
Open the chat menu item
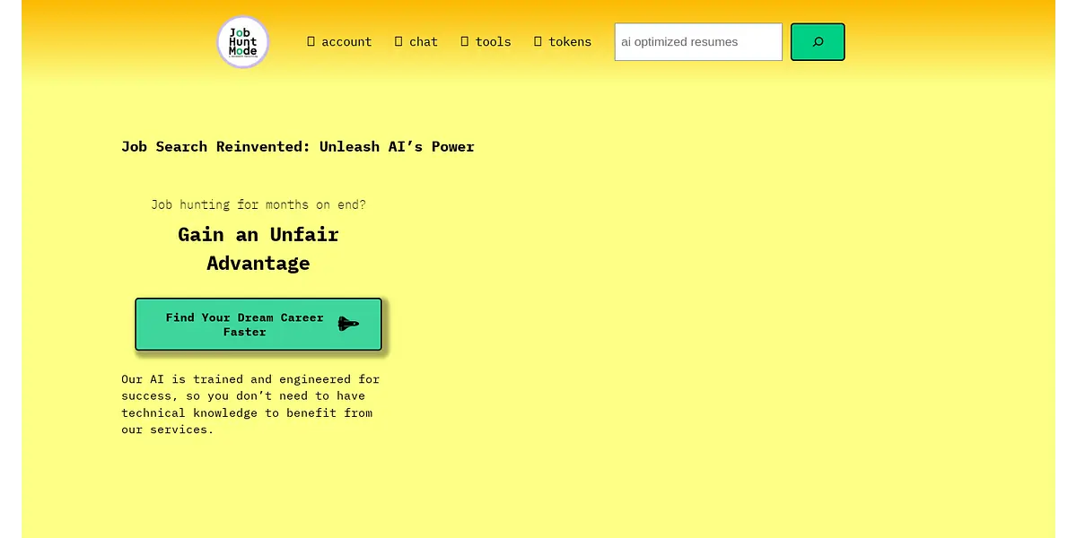click(424, 42)
